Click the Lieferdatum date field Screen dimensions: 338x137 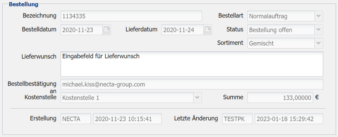(182, 30)
